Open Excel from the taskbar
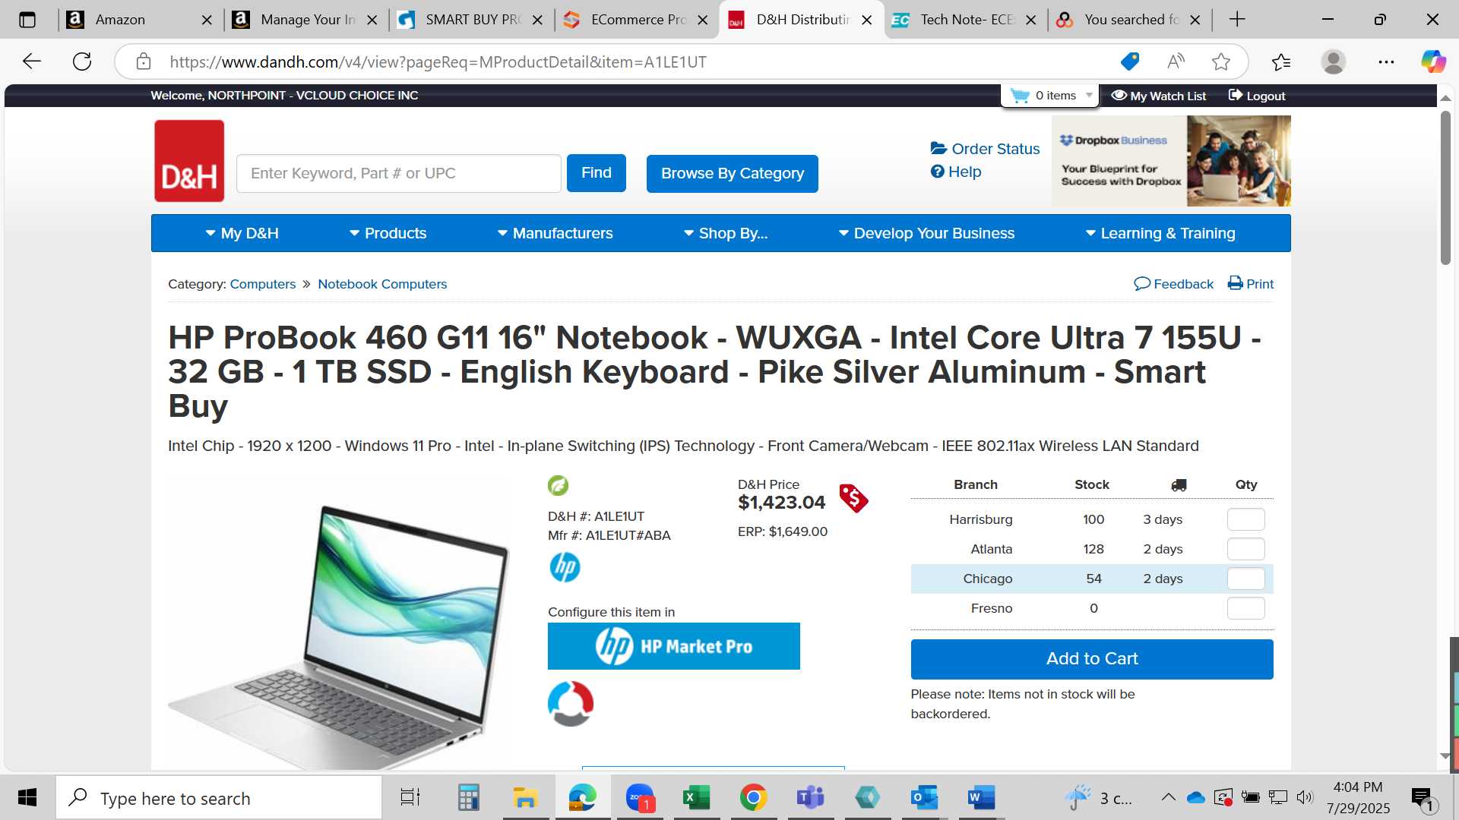 (x=696, y=797)
